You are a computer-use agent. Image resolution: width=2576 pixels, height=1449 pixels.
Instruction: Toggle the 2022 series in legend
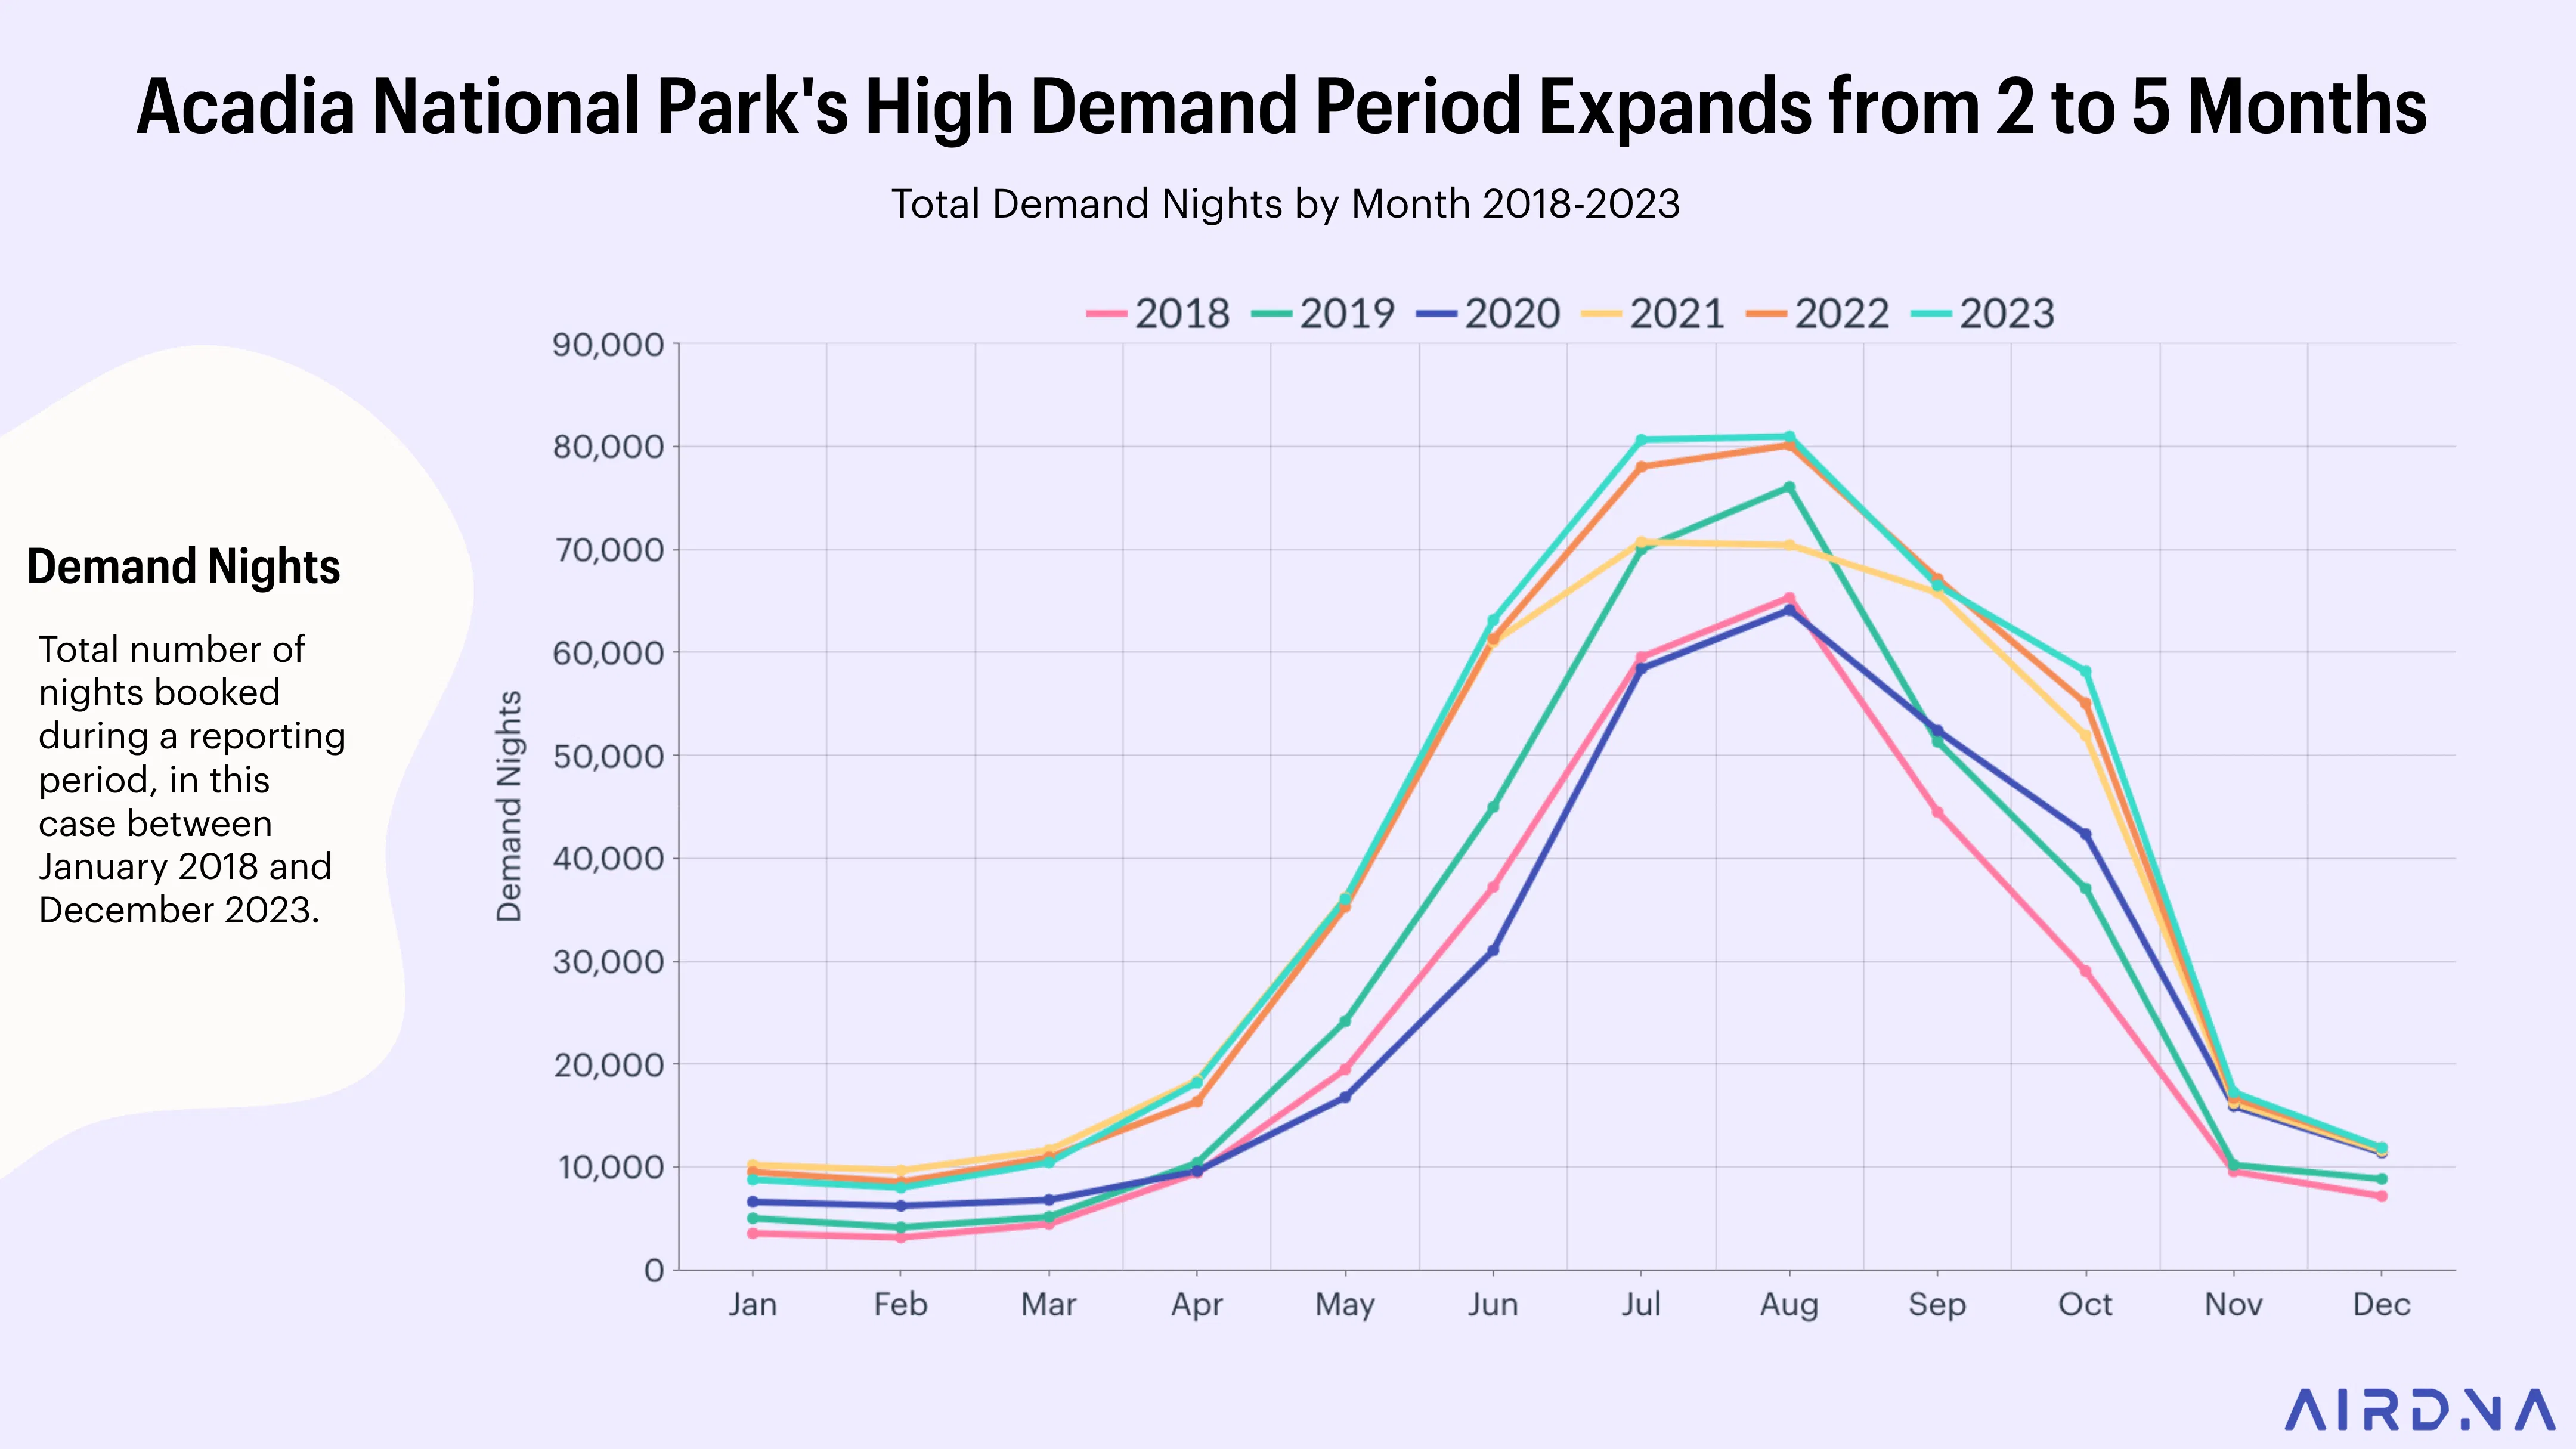click(1818, 314)
